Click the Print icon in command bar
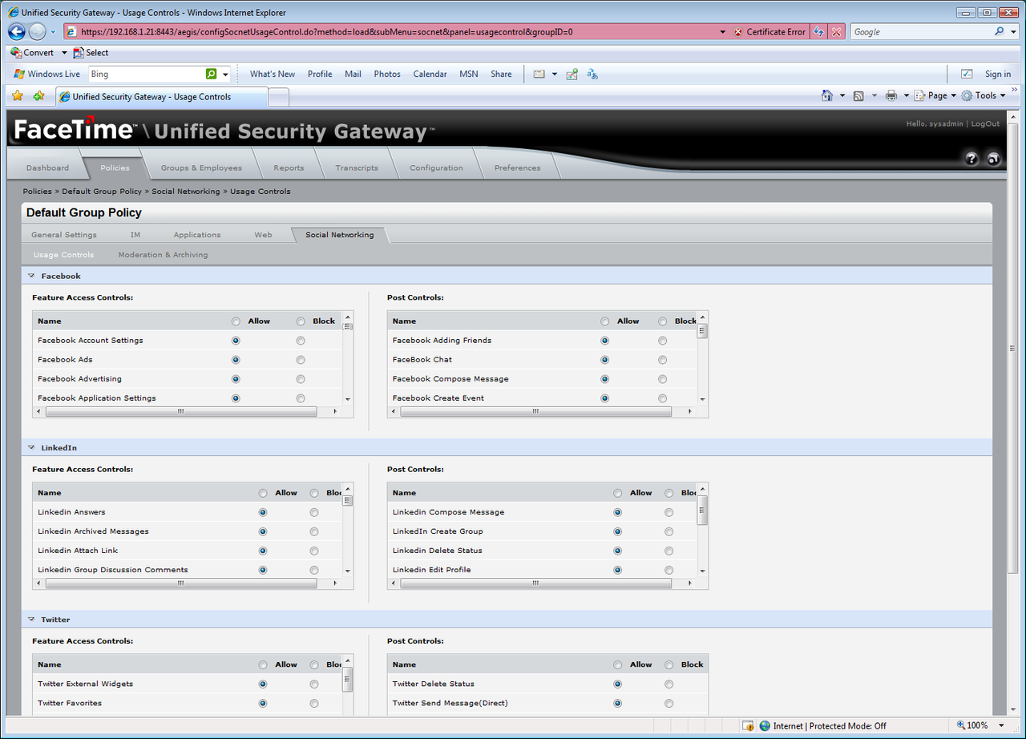The height and width of the screenshot is (739, 1026). pyautogui.click(x=891, y=95)
